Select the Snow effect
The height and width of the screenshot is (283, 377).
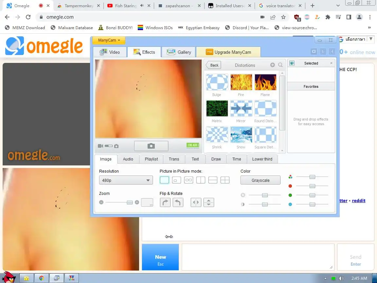pyautogui.click(x=241, y=135)
